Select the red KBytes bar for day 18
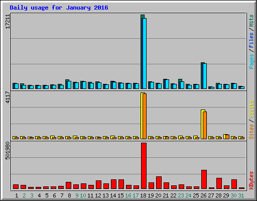The width and height of the screenshot is (257, 201). point(144,166)
